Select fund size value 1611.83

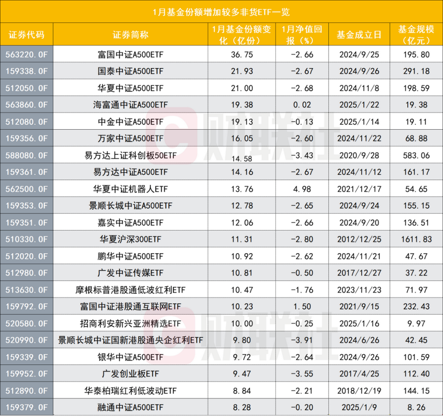point(416,239)
